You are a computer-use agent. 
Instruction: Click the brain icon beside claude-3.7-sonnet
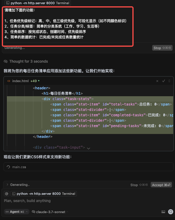(33, 212)
